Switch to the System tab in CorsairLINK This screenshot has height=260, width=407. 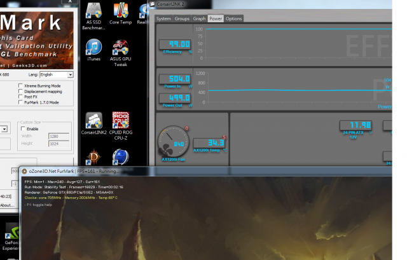click(163, 18)
